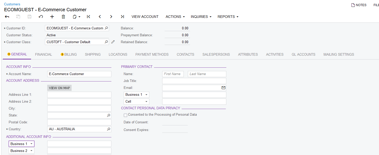Switch to the Payment Methods tab

click(152, 54)
